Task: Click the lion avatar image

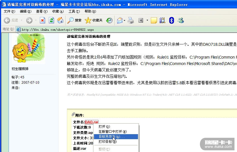Action: [x=28, y=48]
